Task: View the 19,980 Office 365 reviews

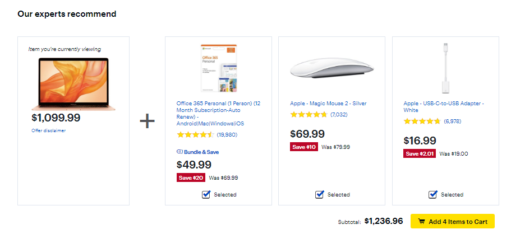Action: pos(227,134)
